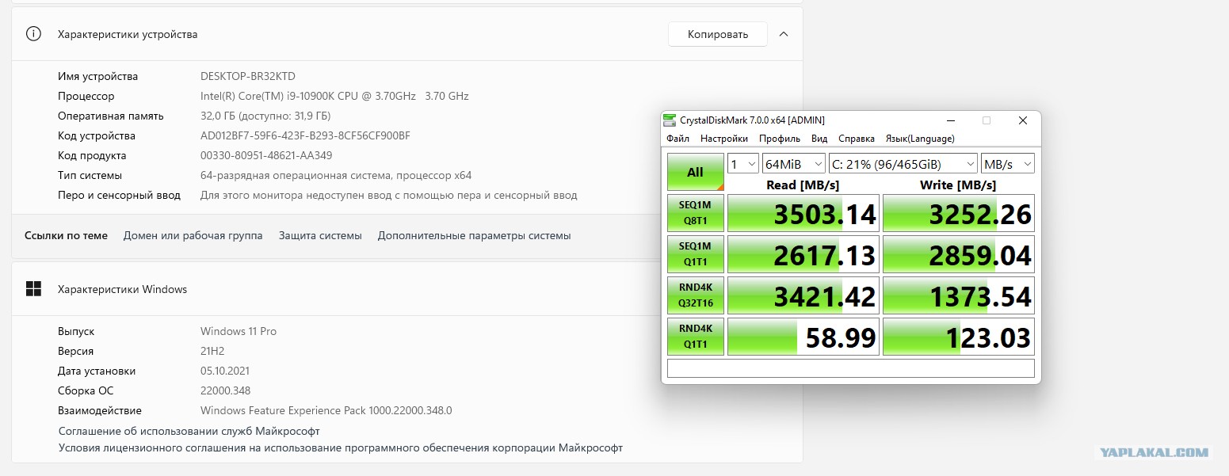This screenshot has height=476, width=1229.
Task: Click the empty comment field in CrystalDiskMark
Action: click(x=851, y=368)
